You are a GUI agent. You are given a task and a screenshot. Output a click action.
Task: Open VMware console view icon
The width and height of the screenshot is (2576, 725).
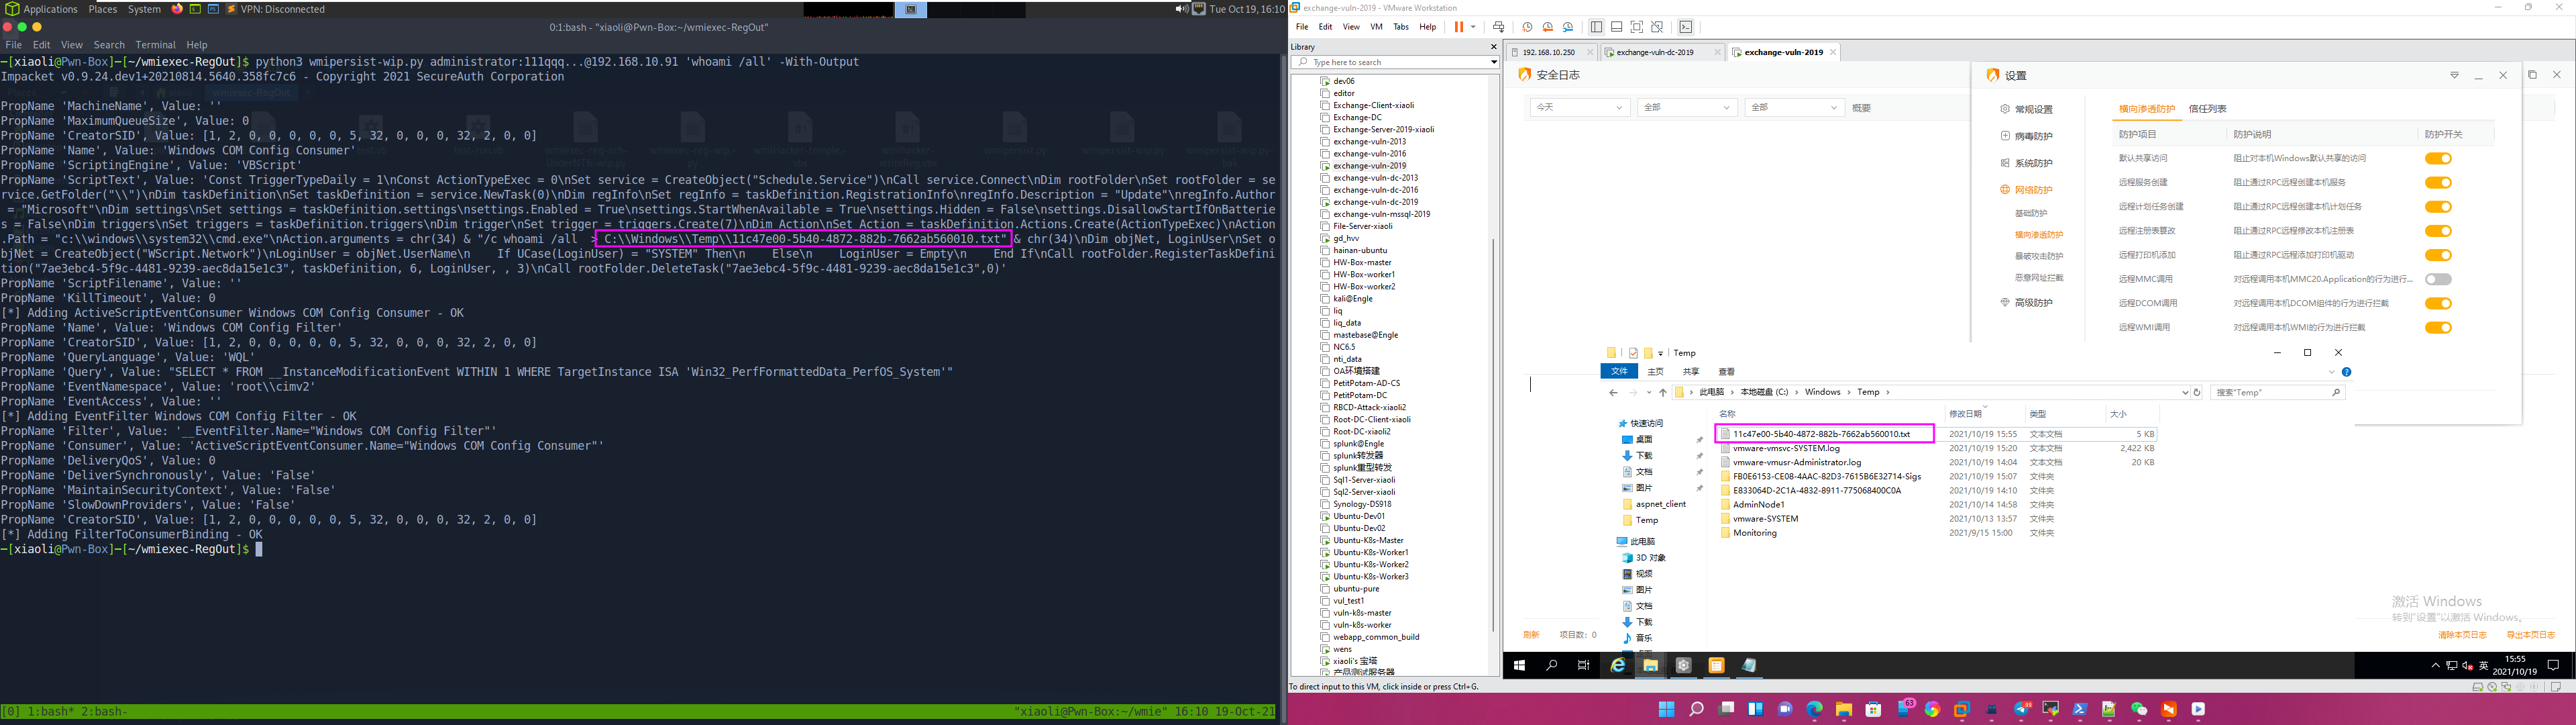click(1686, 27)
